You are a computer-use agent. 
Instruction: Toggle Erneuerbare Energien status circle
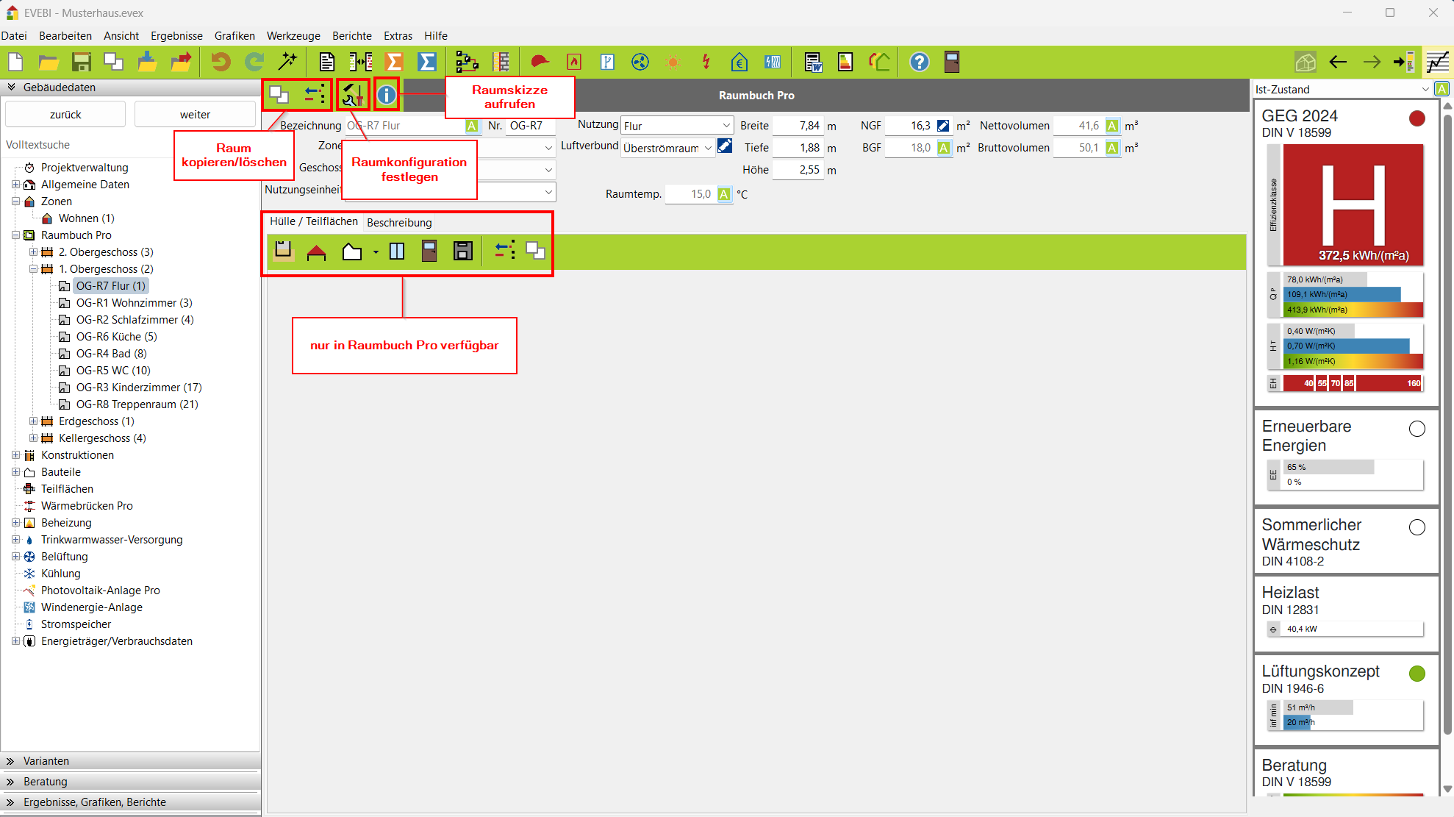1417,429
